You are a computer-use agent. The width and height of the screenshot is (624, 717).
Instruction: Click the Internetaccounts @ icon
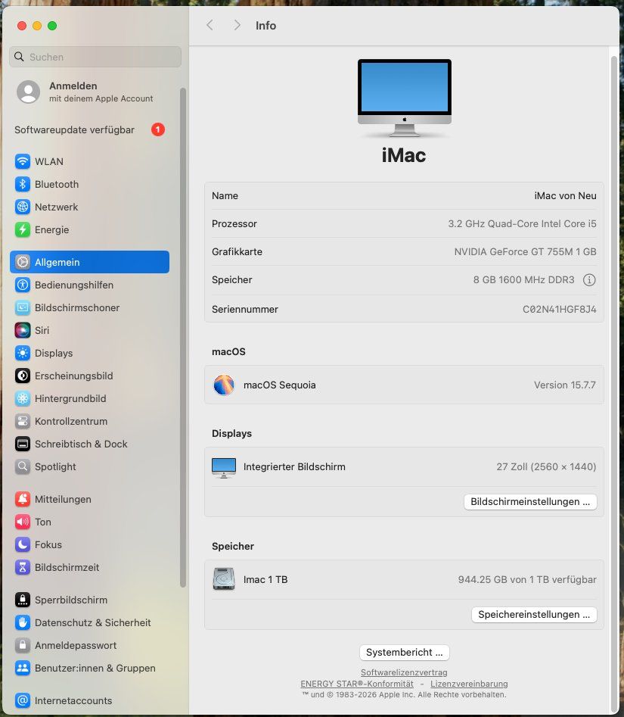coord(23,700)
